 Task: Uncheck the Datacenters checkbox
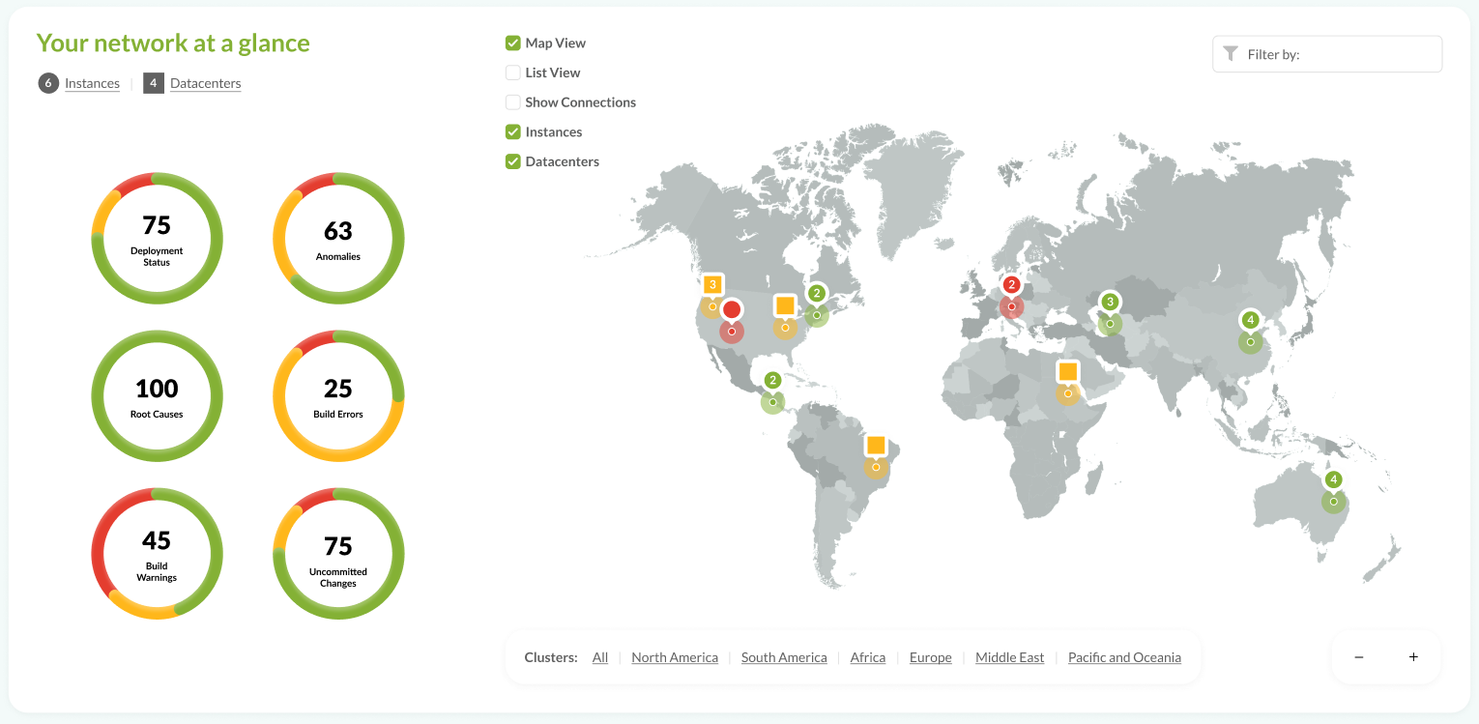pos(513,161)
